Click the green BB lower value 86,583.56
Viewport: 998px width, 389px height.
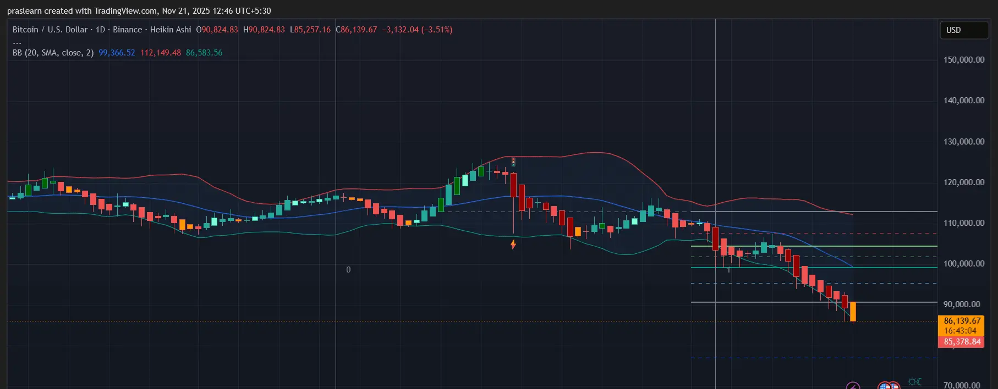point(204,53)
